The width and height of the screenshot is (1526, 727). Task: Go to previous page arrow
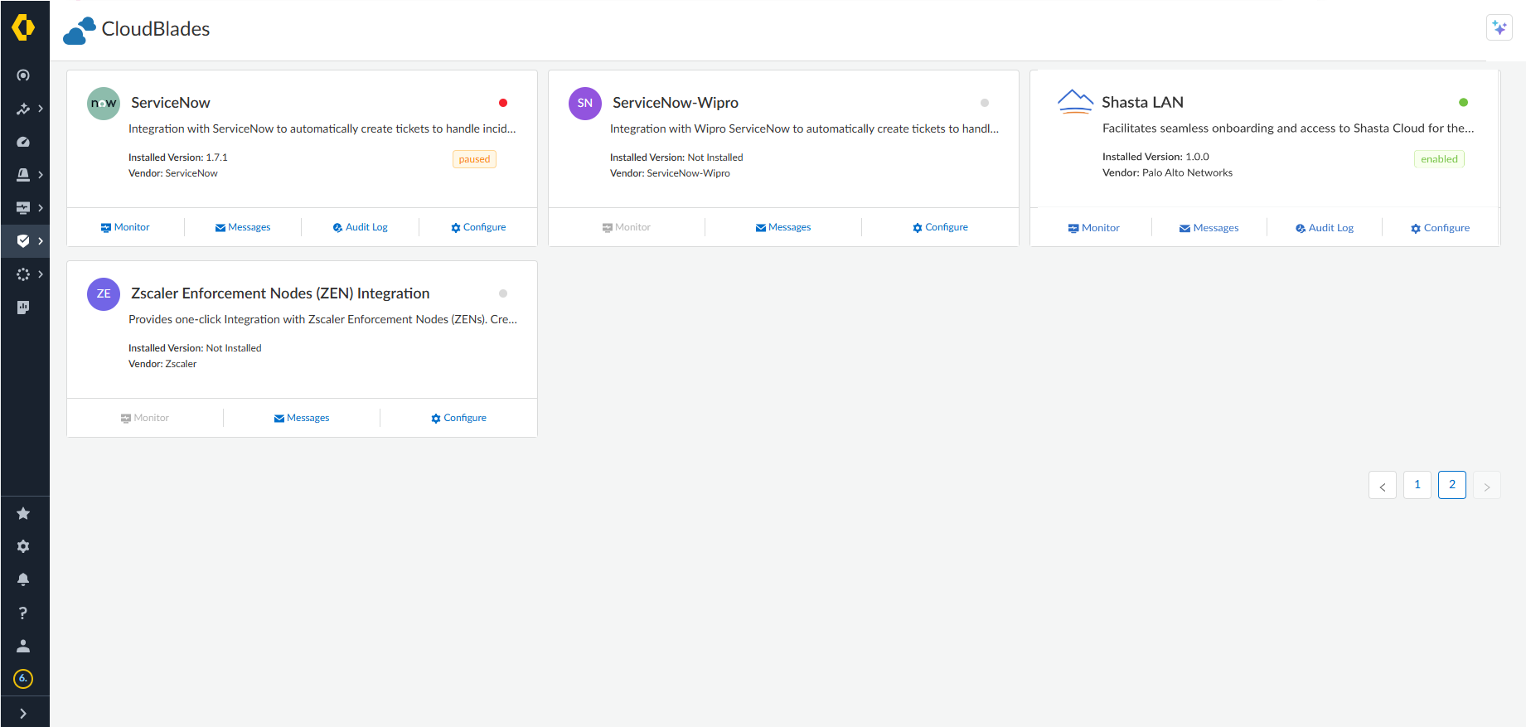coord(1382,486)
